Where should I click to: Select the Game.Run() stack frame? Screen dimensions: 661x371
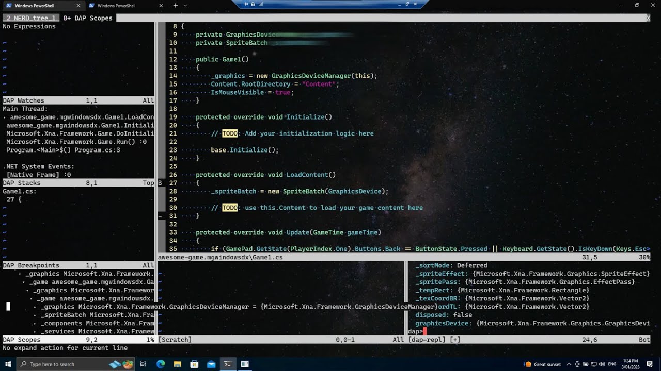coord(76,142)
